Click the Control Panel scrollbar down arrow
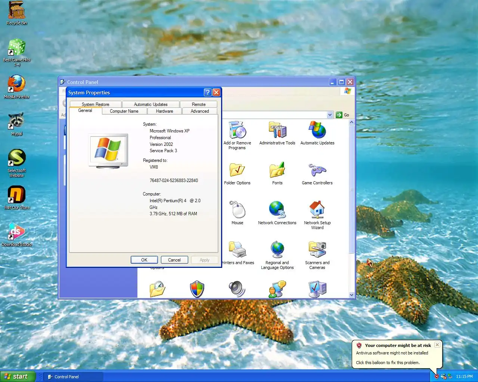 point(351,295)
